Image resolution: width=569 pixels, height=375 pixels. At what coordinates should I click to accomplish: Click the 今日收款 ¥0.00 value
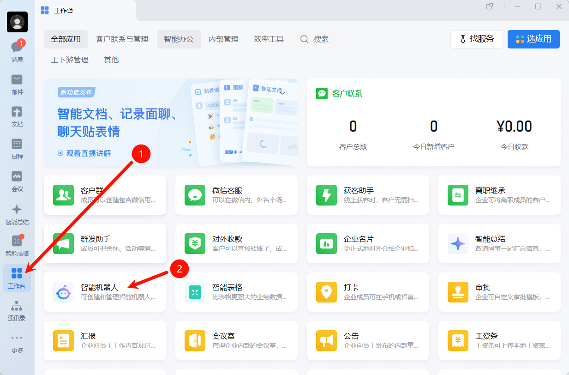pos(515,126)
